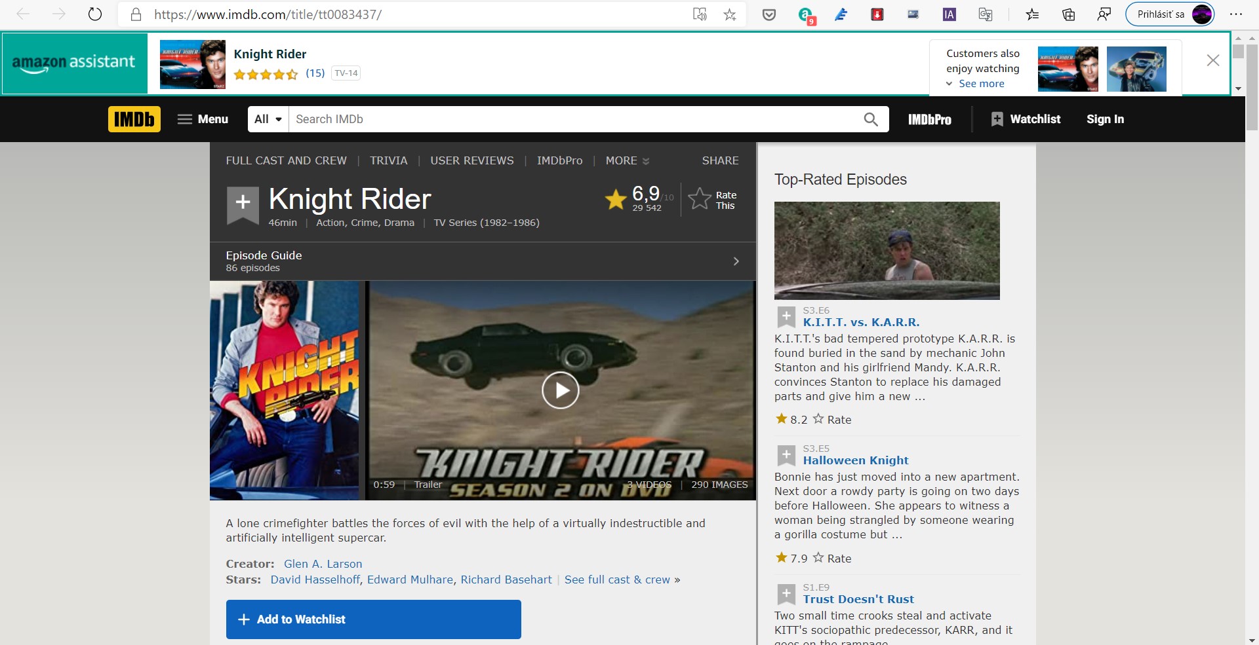Click the site lock icon in address bar

(136, 14)
